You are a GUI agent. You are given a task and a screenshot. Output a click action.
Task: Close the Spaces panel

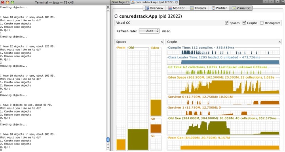point(161,42)
